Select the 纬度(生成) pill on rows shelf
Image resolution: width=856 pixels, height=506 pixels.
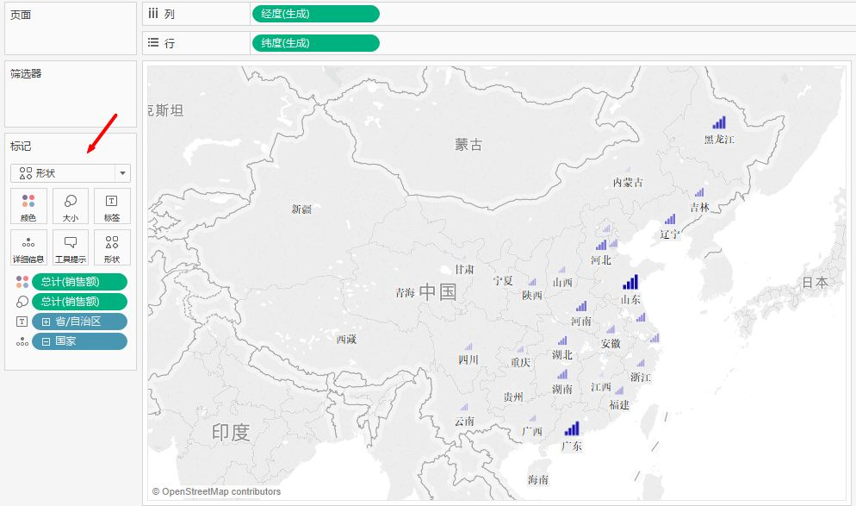(x=315, y=43)
